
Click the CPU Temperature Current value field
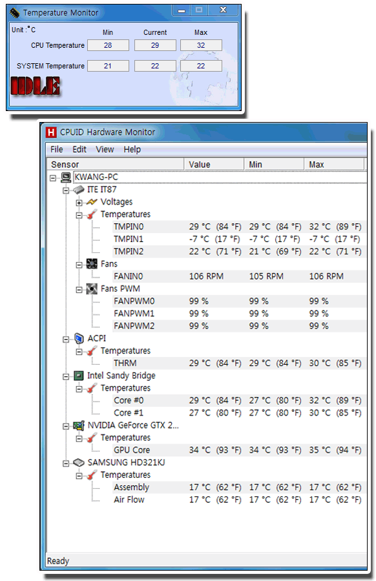pos(155,45)
